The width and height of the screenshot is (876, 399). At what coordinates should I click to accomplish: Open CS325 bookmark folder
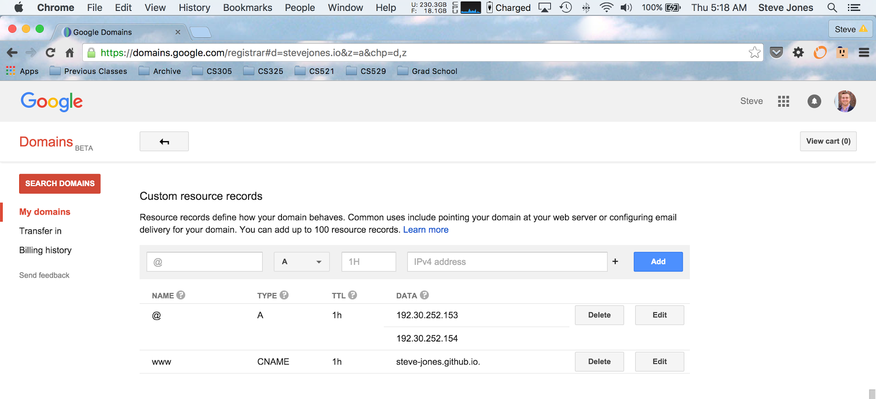[x=263, y=71]
